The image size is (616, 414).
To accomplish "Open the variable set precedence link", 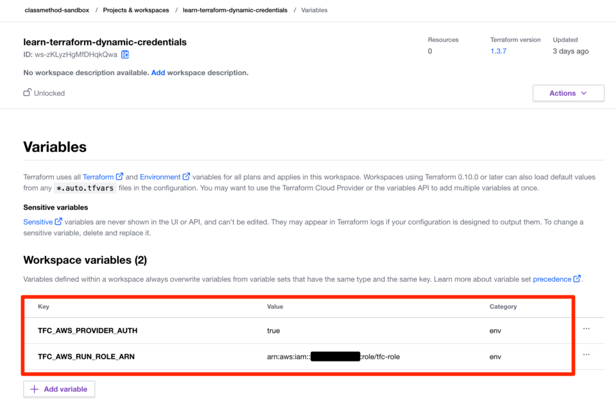I will click(x=552, y=279).
